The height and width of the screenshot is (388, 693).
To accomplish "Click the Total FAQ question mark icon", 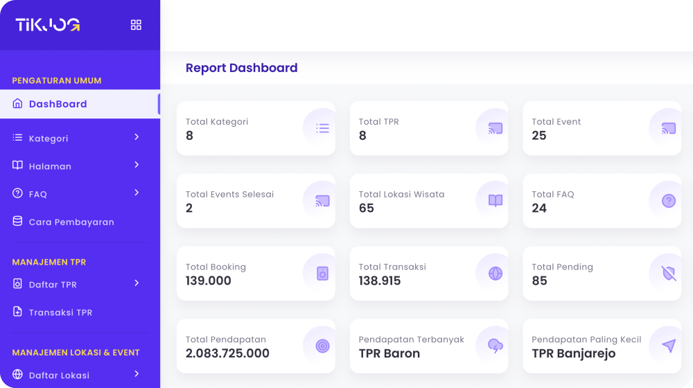I will pyautogui.click(x=669, y=201).
